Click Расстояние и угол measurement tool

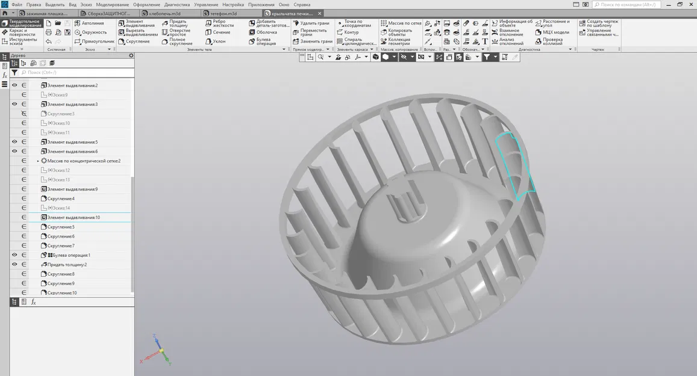(552, 23)
